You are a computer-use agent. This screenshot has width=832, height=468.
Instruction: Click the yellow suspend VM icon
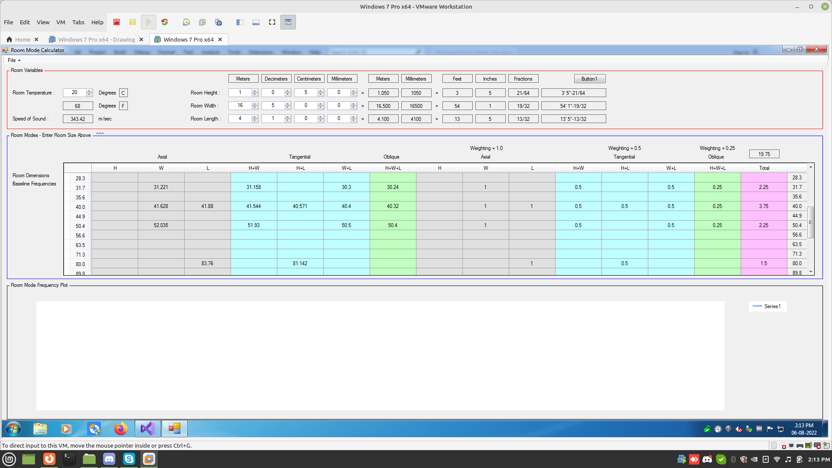coord(133,22)
